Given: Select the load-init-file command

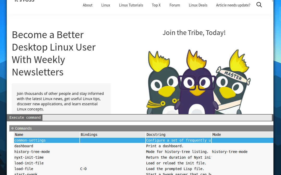Looking at the screenshot, I should 29,163.
